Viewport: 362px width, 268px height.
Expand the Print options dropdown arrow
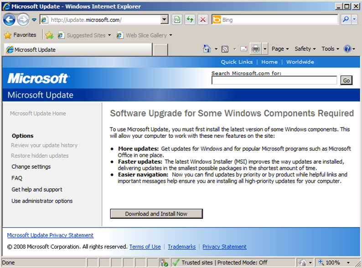point(265,49)
